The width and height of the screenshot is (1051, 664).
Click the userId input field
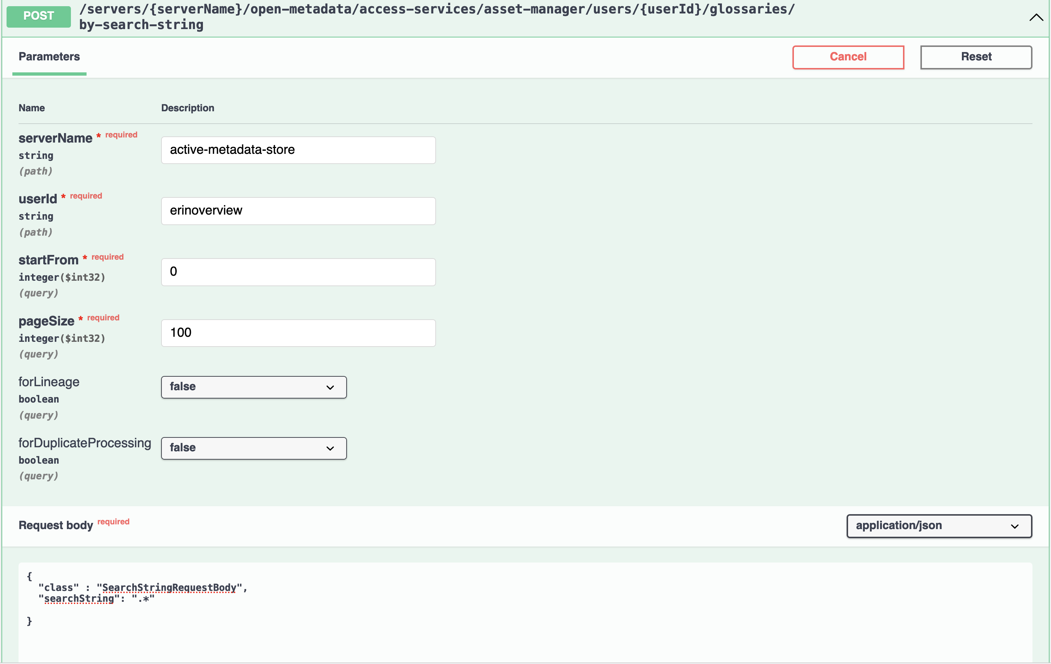coord(298,211)
